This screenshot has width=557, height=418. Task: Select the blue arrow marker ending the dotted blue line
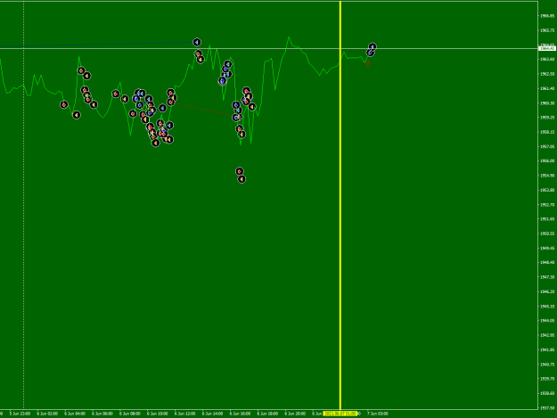pos(197,42)
